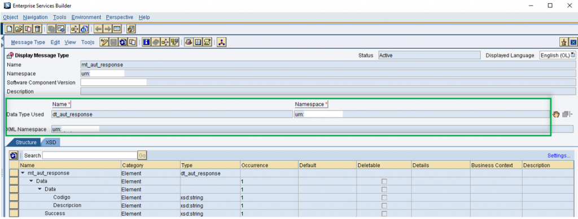Click the Business Context column header
This screenshot has height=219, width=578.
(x=496, y=166)
